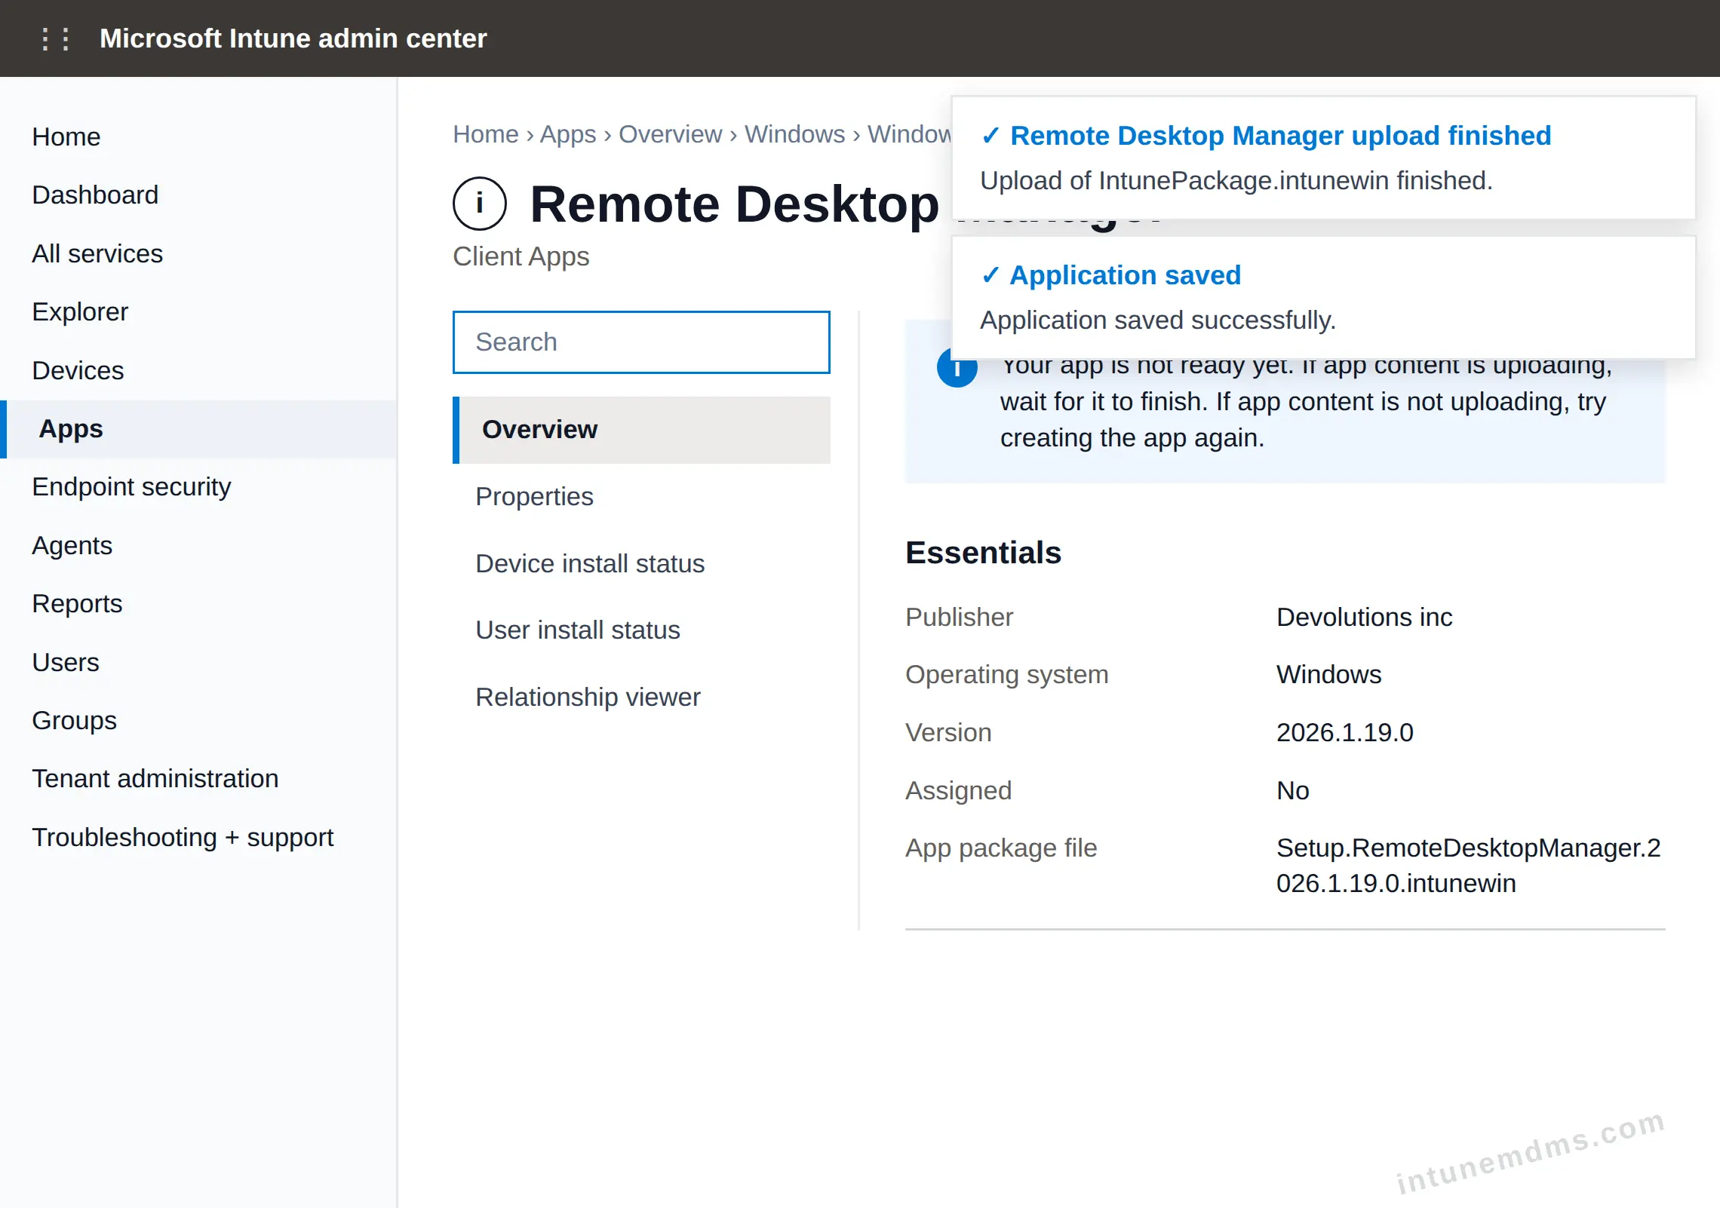Image resolution: width=1720 pixels, height=1208 pixels.
Task: Click the Assigned value No
Action: pyautogui.click(x=1292, y=791)
